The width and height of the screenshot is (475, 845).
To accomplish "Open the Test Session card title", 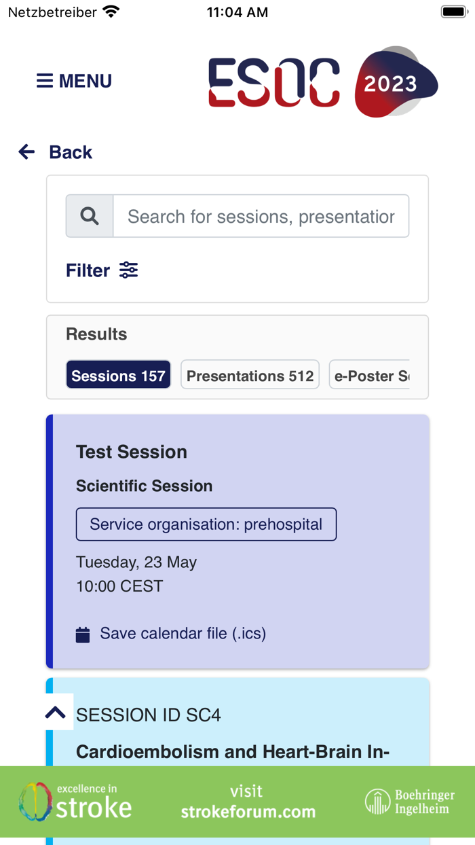I will (x=132, y=452).
